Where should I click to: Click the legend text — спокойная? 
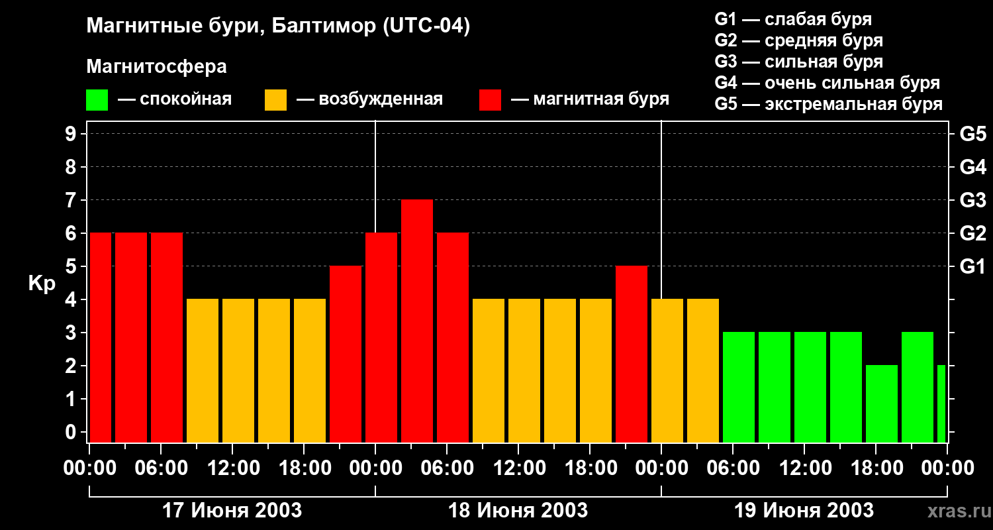pyautogui.click(x=175, y=100)
